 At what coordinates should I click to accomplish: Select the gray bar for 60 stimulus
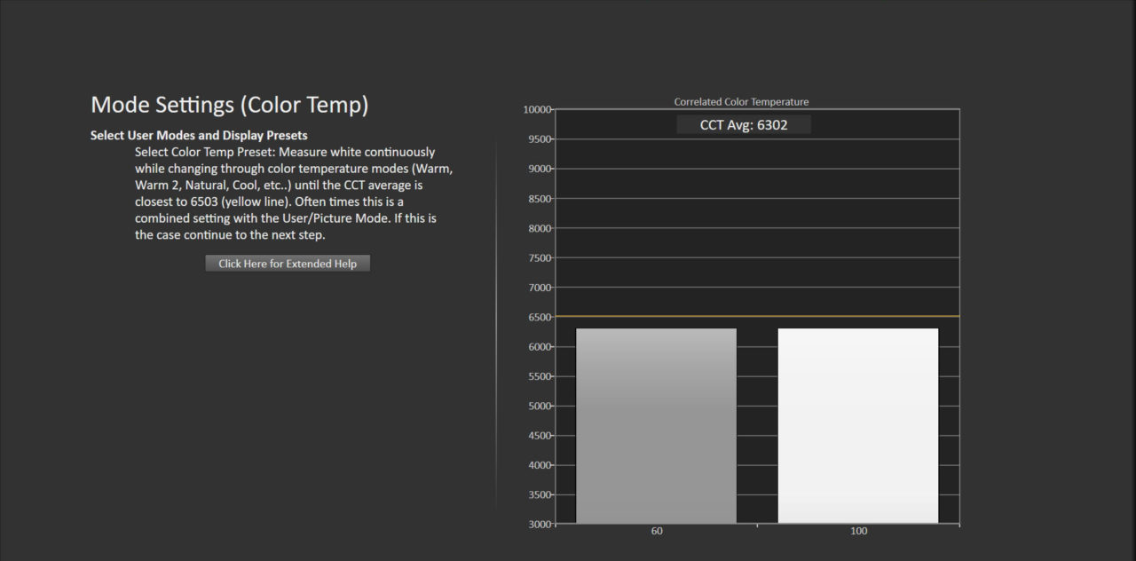pyautogui.click(x=656, y=426)
